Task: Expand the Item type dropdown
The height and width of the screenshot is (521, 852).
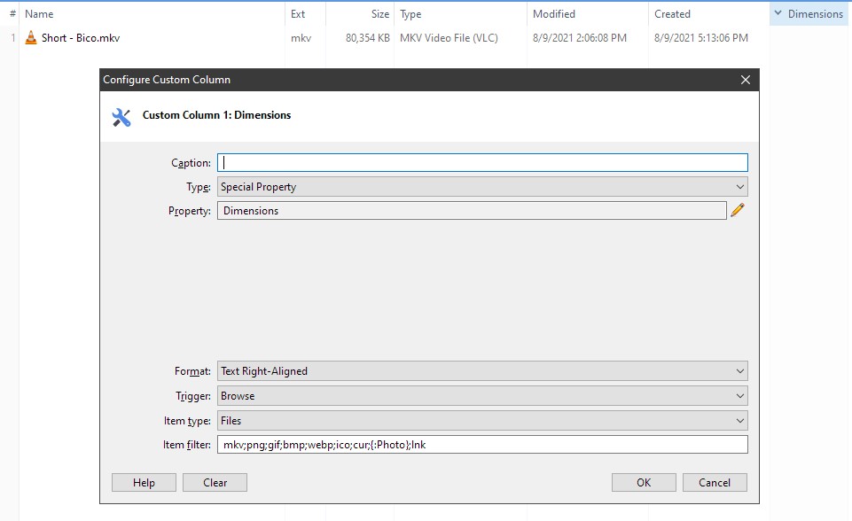Action: 482,421
